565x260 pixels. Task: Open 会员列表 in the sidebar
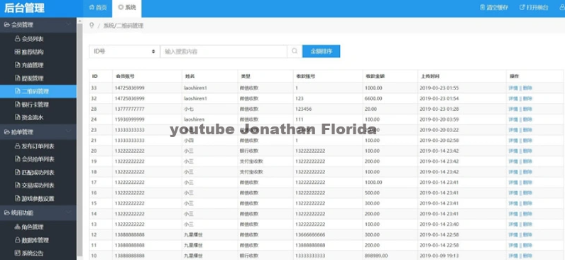click(29, 39)
